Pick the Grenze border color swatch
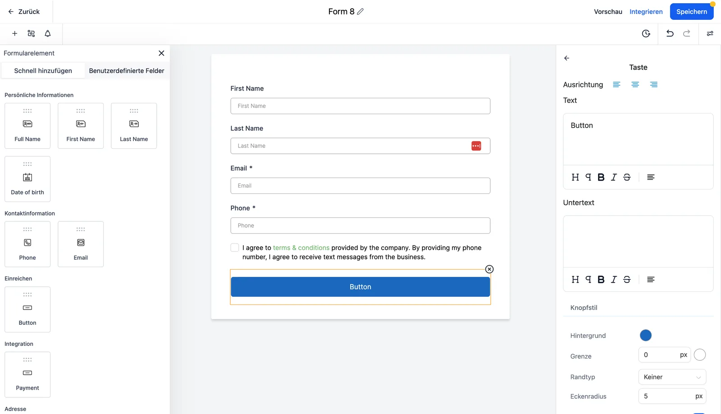This screenshot has height=414, width=721. click(x=700, y=355)
